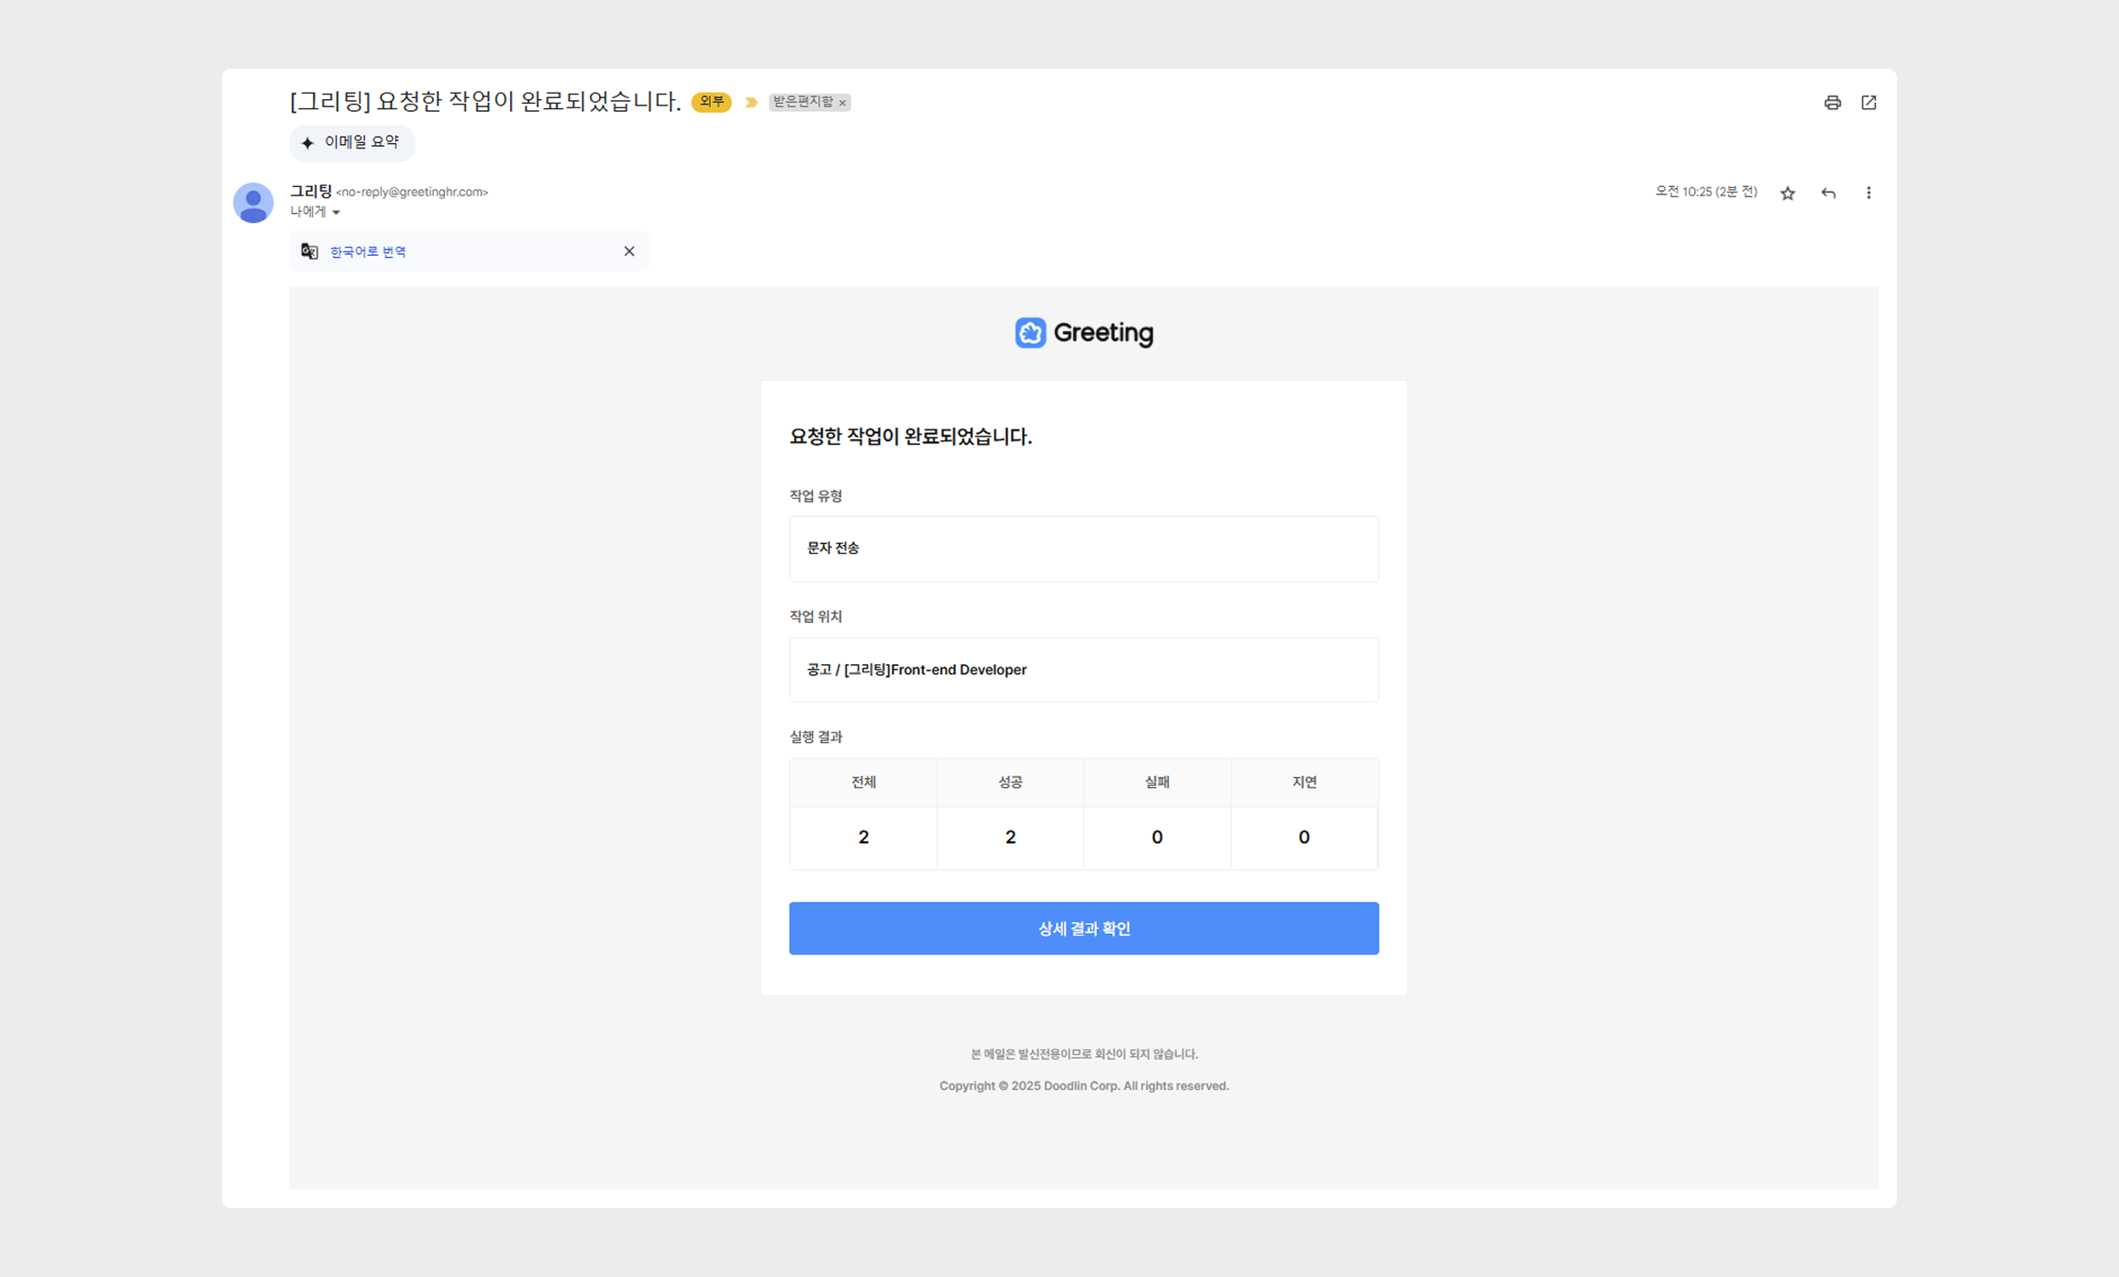
Task: Click the yellow importance marker icon
Action: click(x=751, y=102)
